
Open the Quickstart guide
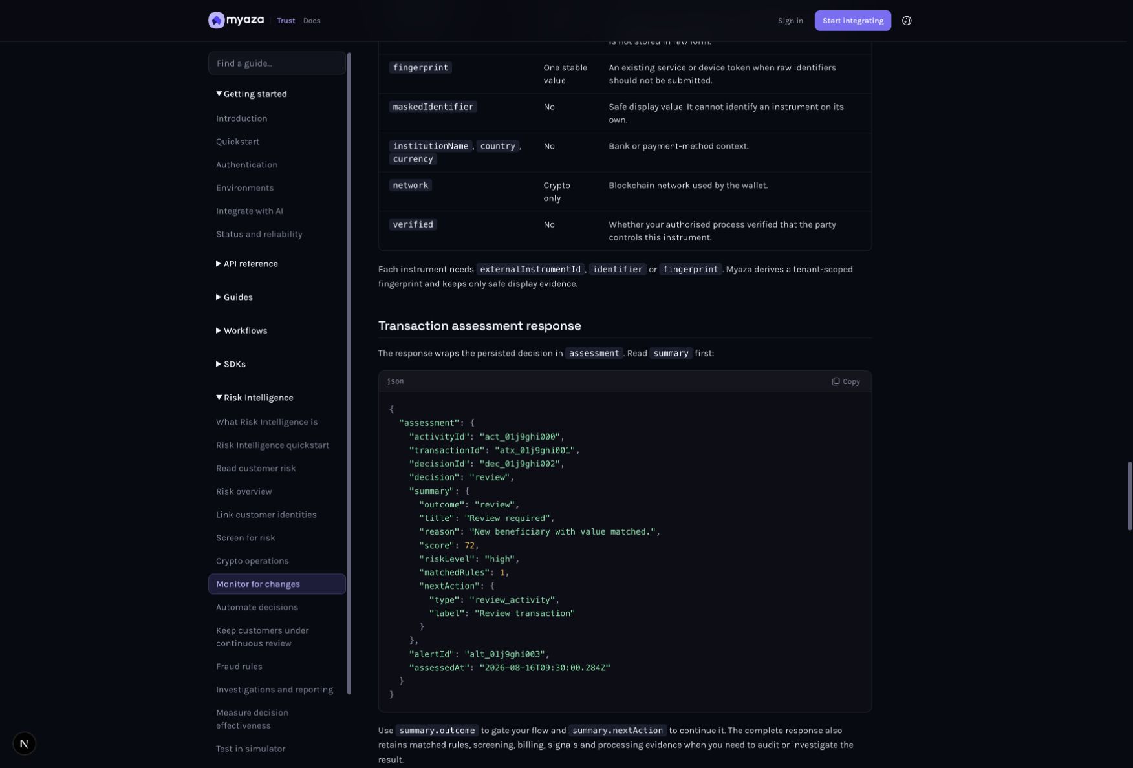pos(237,142)
